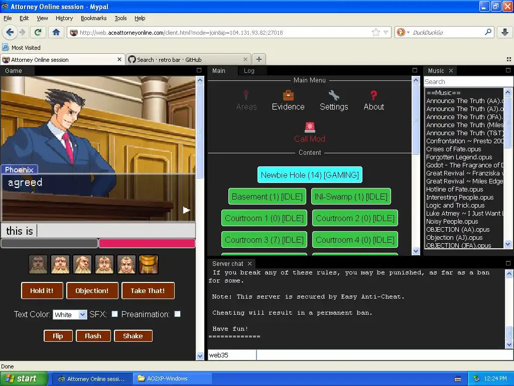Maximize the Music panel
The height and width of the screenshot is (386, 514).
coord(508,70)
